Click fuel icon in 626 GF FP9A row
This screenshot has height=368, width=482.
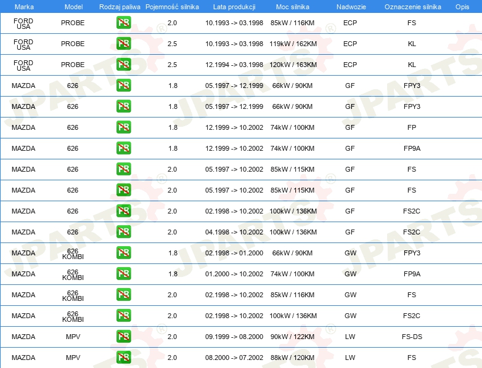point(123,148)
